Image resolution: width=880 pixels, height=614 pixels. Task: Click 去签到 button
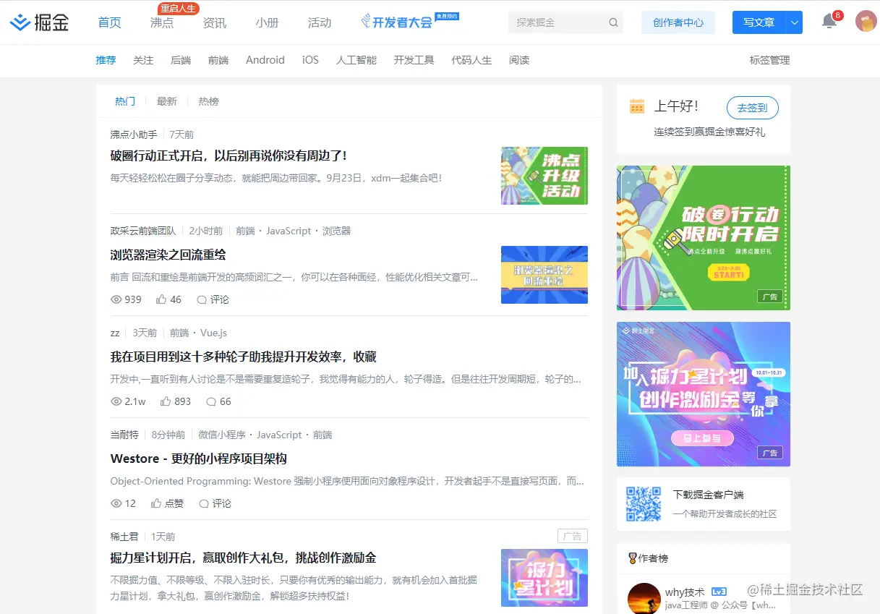pos(753,108)
